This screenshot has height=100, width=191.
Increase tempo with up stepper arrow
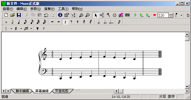tap(171, 14)
